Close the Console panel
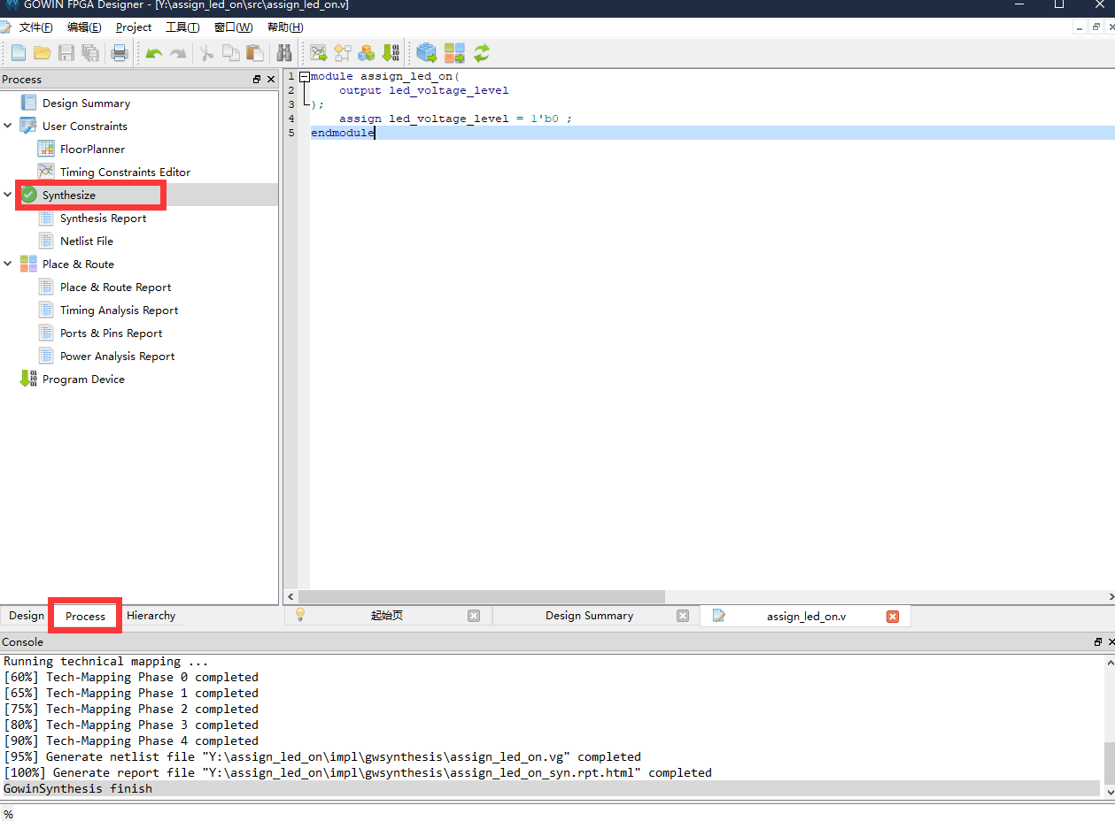This screenshot has height=821, width=1115. [x=1111, y=642]
